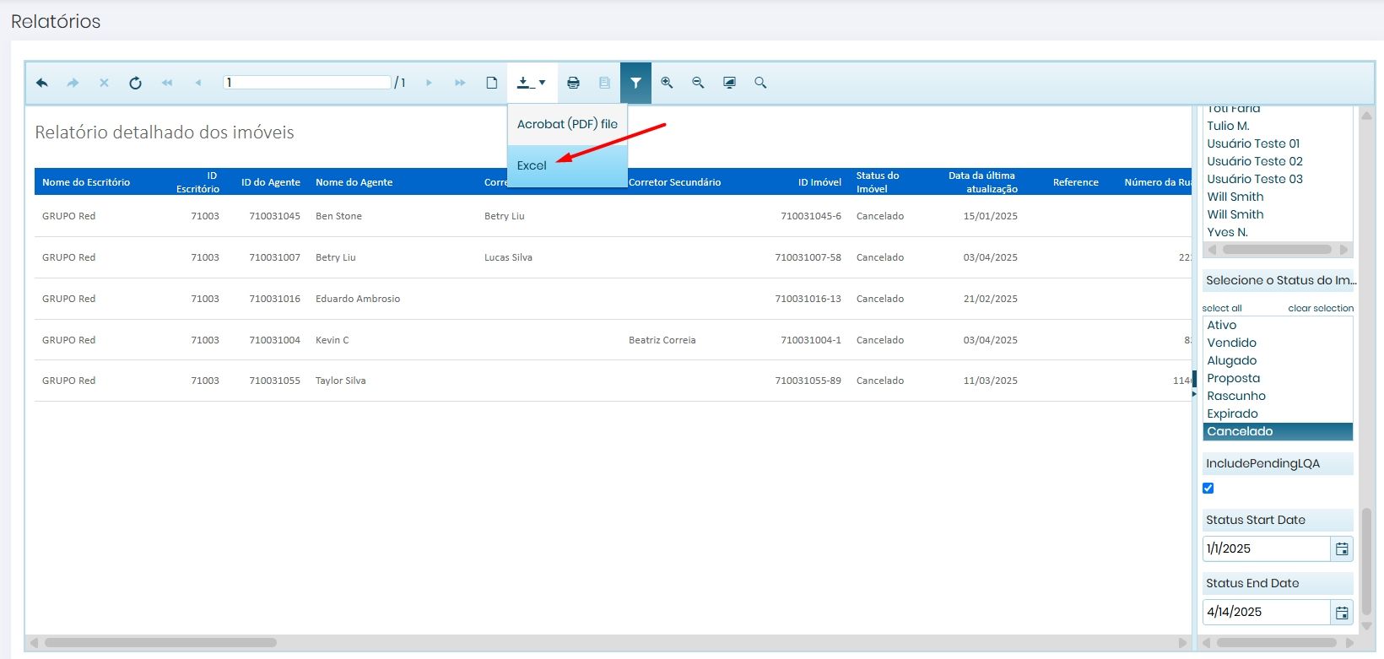Zoom in with the magnifier plus icon
Viewport: 1384px width, 659px height.
667,83
